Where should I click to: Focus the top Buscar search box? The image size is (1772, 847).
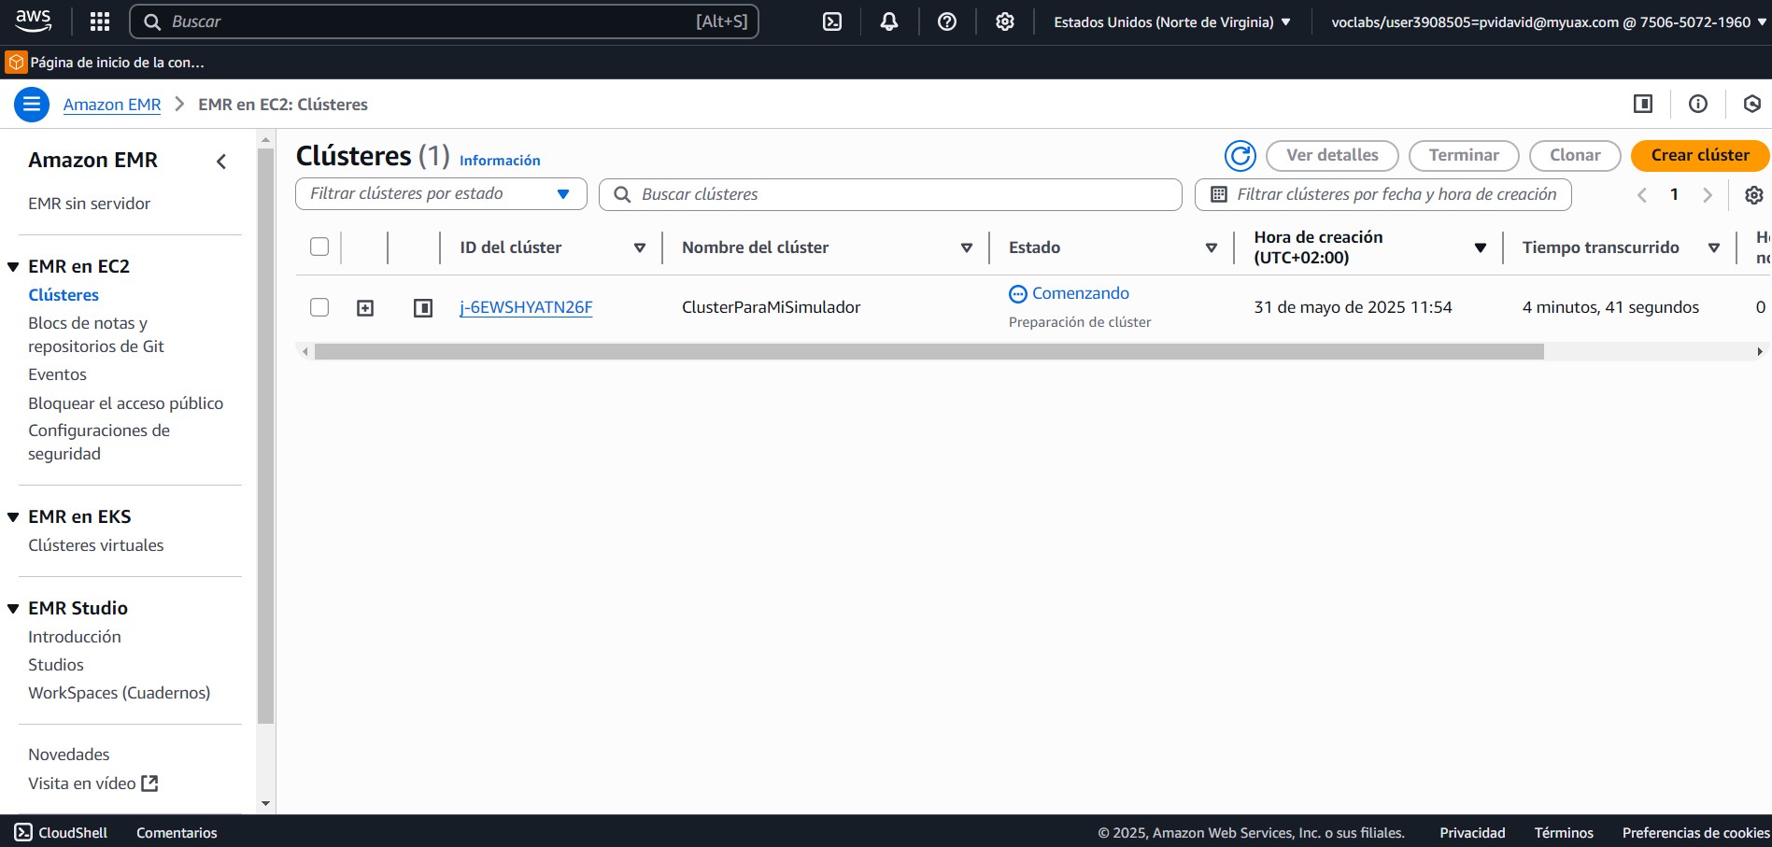tap(444, 21)
